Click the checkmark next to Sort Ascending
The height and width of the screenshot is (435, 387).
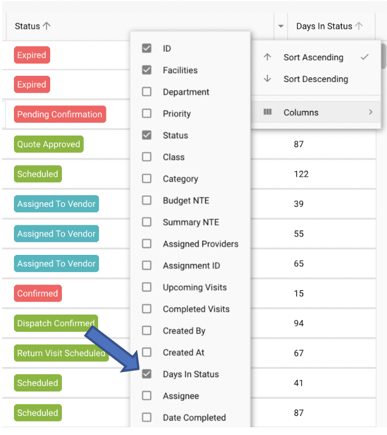coord(365,57)
